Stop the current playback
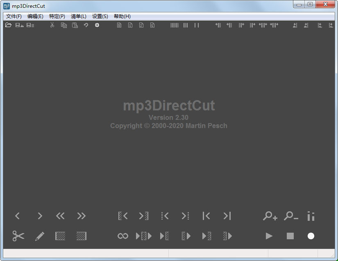The width and height of the screenshot is (338, 261). point(290,236)
